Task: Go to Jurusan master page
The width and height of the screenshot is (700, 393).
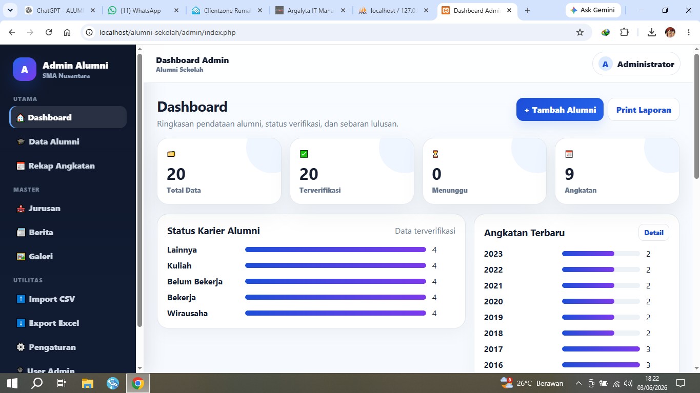Action: 68,208
